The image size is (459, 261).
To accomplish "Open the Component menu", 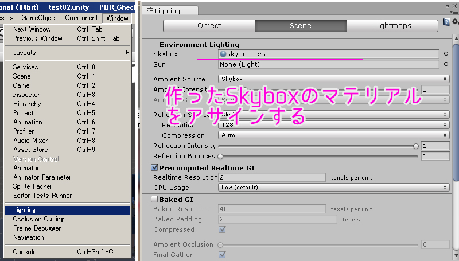I will click(x=81, y=18).
